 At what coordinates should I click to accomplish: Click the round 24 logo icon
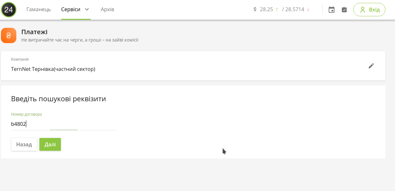click(x=9, y=10)
